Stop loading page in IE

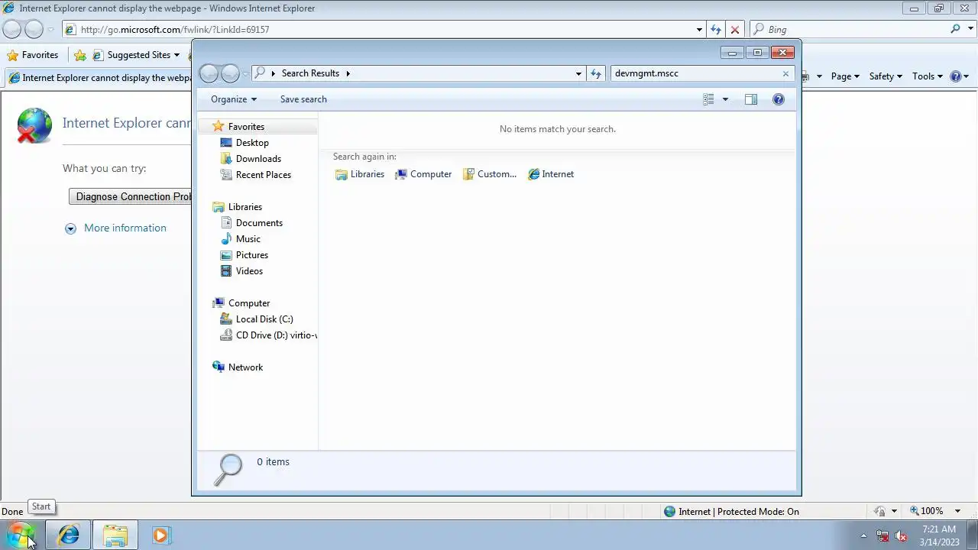[735, 30]
